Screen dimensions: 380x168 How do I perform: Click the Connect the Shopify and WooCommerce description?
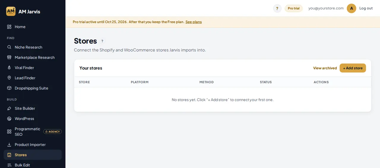(140, 50)
